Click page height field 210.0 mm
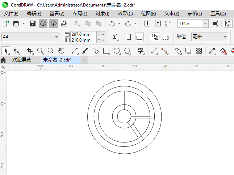 click(x=83, y=40)
